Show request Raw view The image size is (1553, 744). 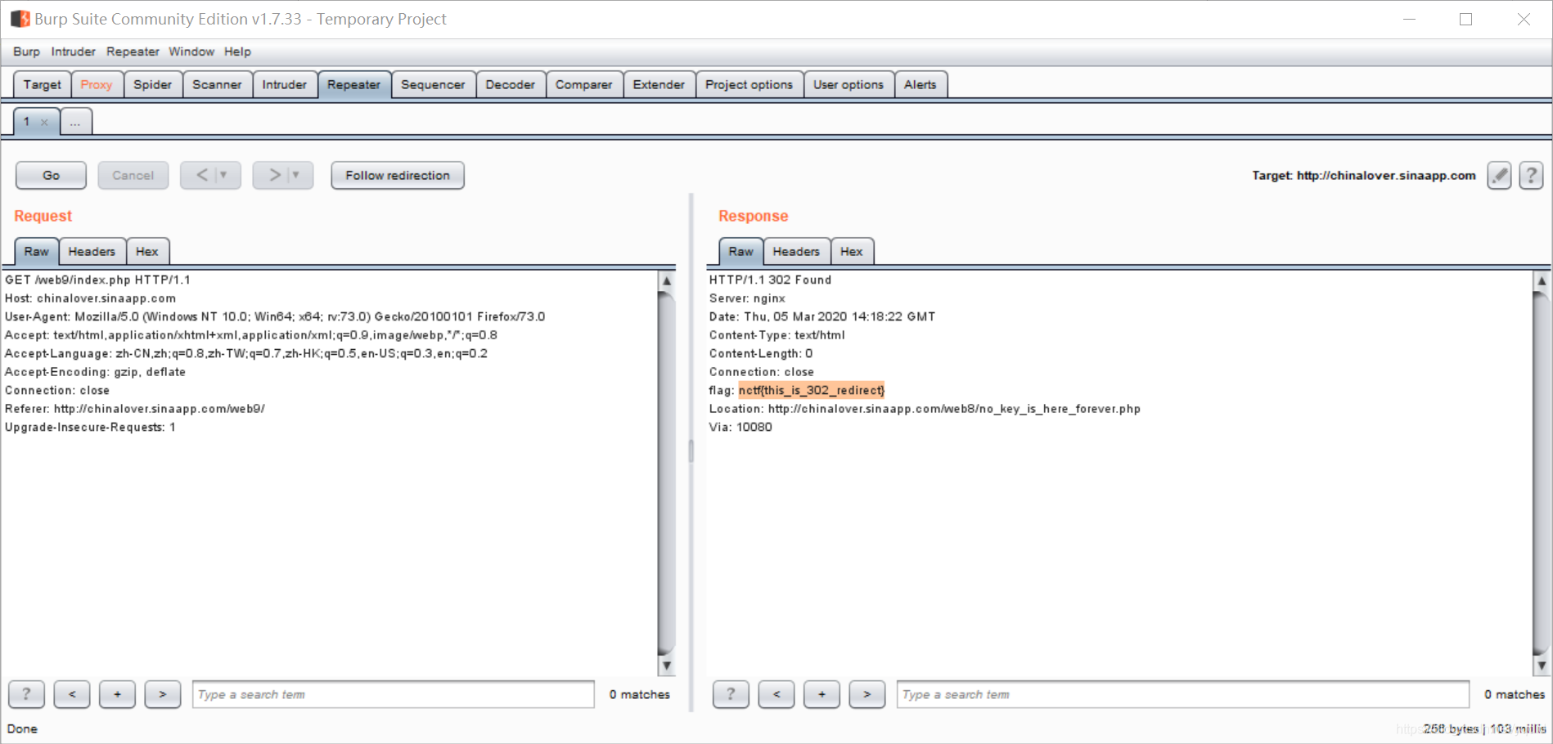37,251
